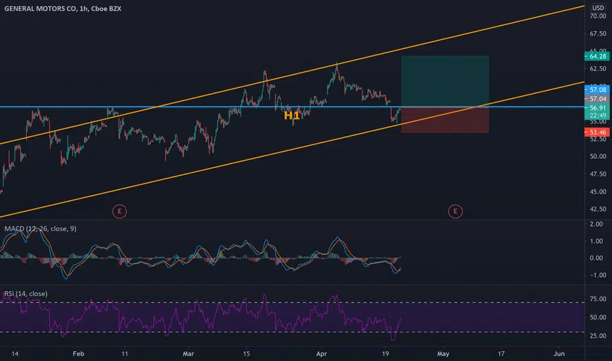Click the 19 date label on time axis

(x=385, y=354)
